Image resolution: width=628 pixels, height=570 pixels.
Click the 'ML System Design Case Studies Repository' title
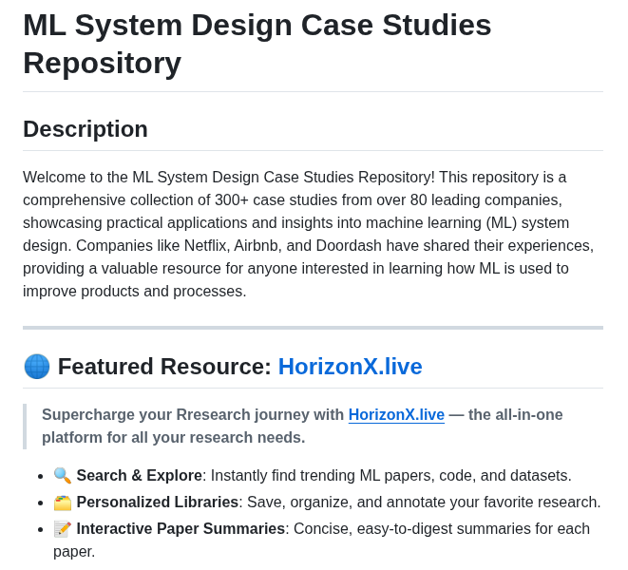[x=257, y=44]
